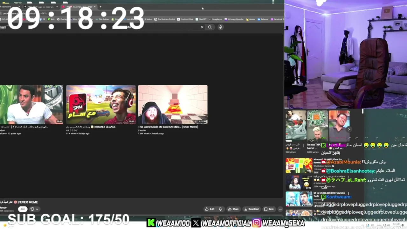Open options menu for Microsoft BLAMES Xbox video
The height and width of the screenshot is (229, 407).
tap(348, 160)
